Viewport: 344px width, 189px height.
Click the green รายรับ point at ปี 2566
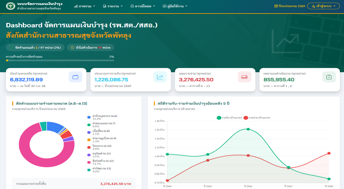click(x=248, y=129)
